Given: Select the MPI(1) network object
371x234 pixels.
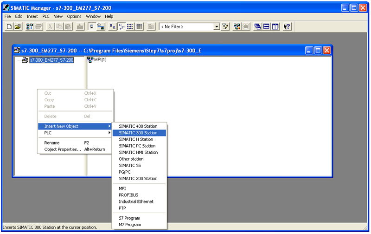Looking at the screenshot, I should (97, 60).
